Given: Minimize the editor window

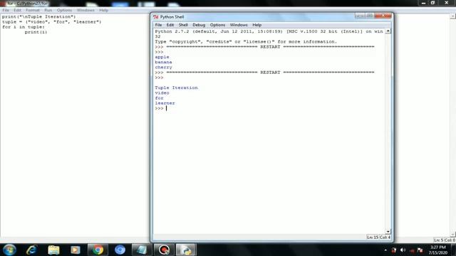Looking at the screenshot, I should pyautogui.click(x=423, y=3).
